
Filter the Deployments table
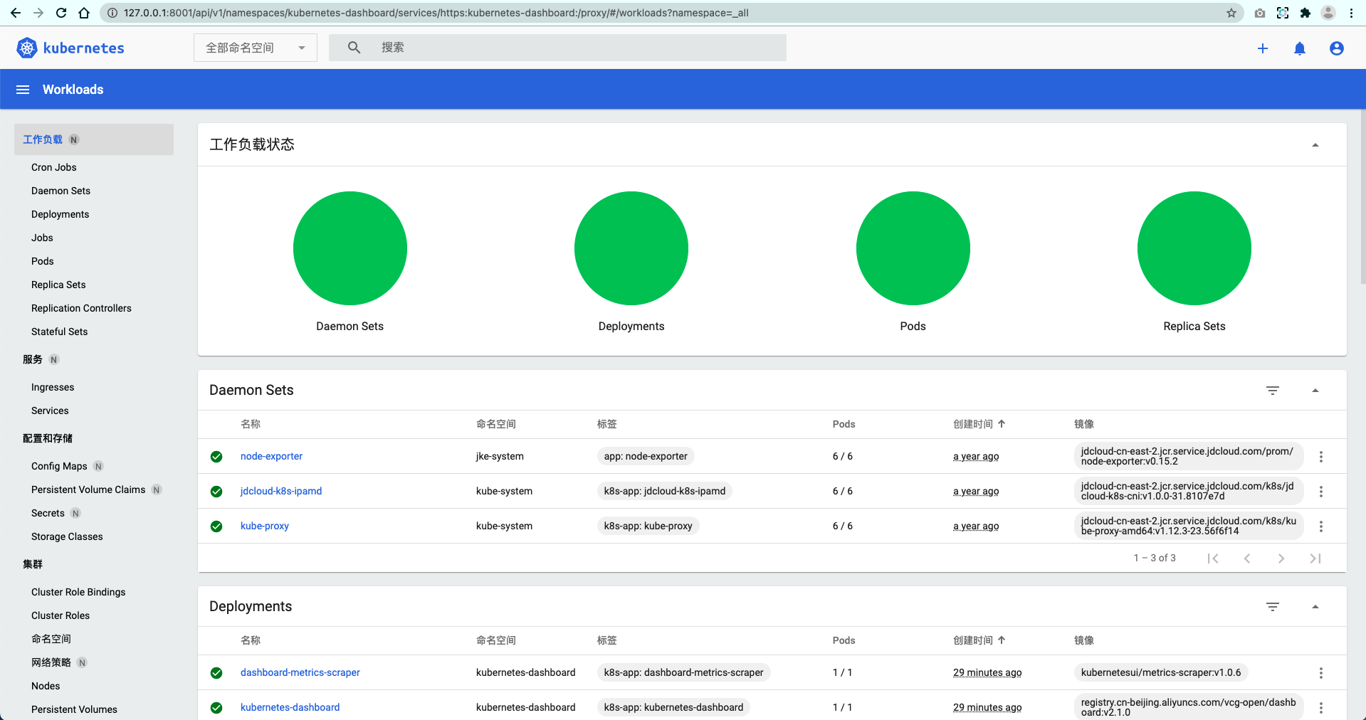coord(1273,607)
